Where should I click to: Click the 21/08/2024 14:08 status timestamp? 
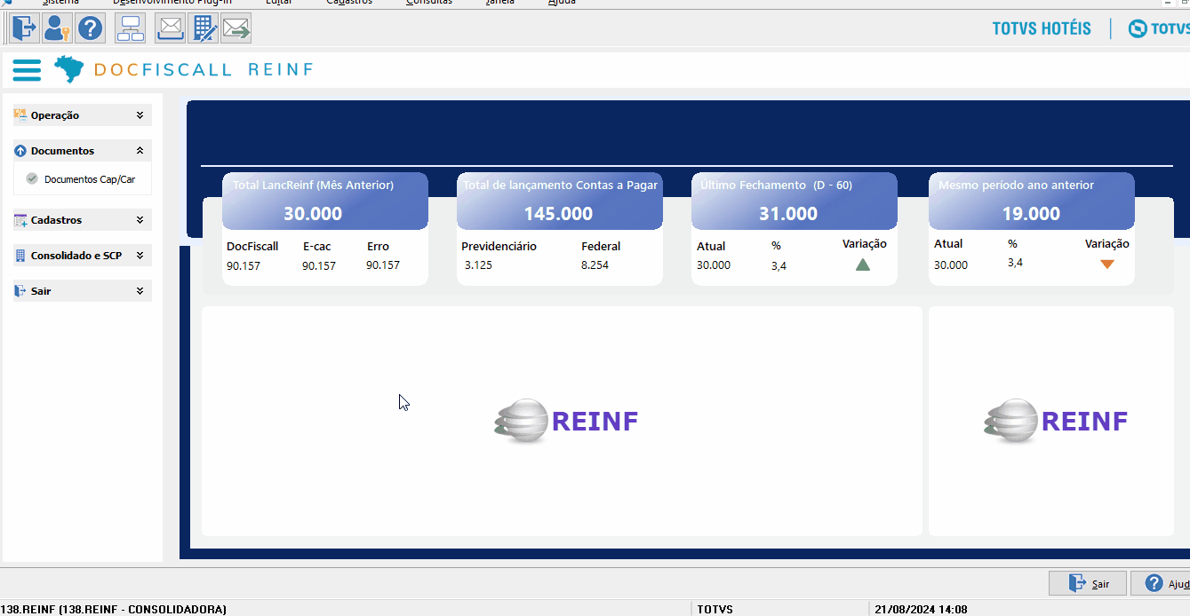[921, 609]
